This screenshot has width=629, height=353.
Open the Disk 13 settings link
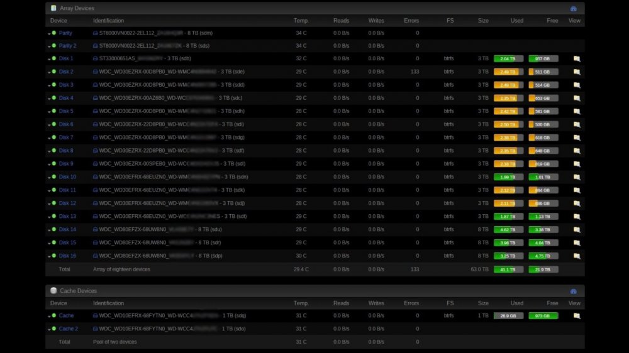pyautogui.click(x=67, y=216)
